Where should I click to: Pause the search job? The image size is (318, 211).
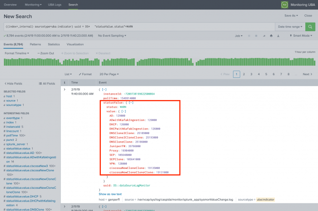[x=249, y=36]
